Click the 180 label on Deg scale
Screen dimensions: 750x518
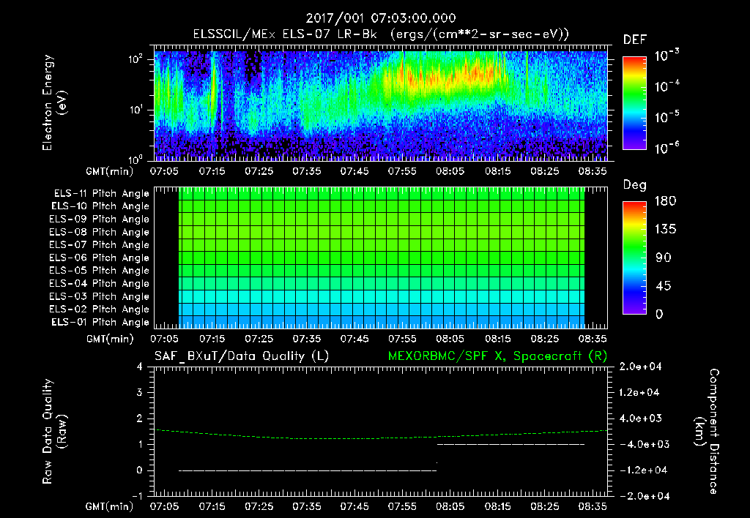pyautogui.click(x=665, y=201)
